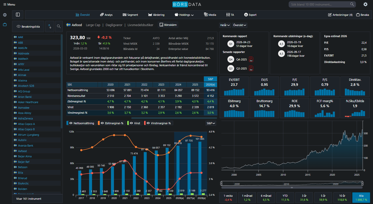373x204 pixels.
Task: Click the sort arrows icon beside Bevakningslista
Action: click(50, 26)
